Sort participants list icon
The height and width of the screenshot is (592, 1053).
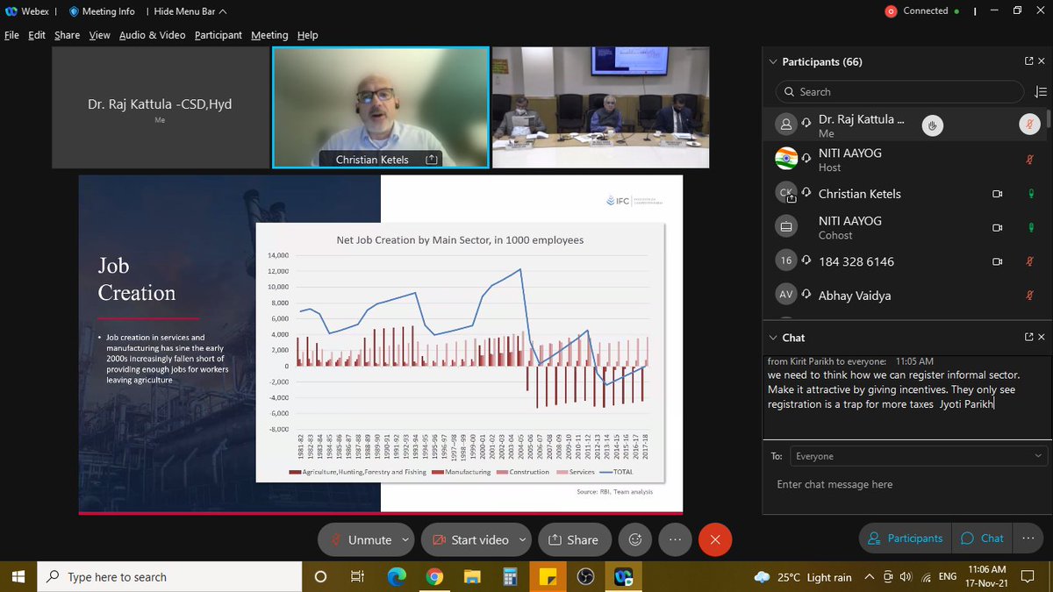tap(1041, 92)
